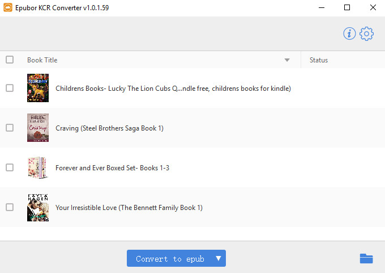The image size is (385, 273).
Task: Click the Epubor app logo in title bar
Action: [x=7, y=7]
